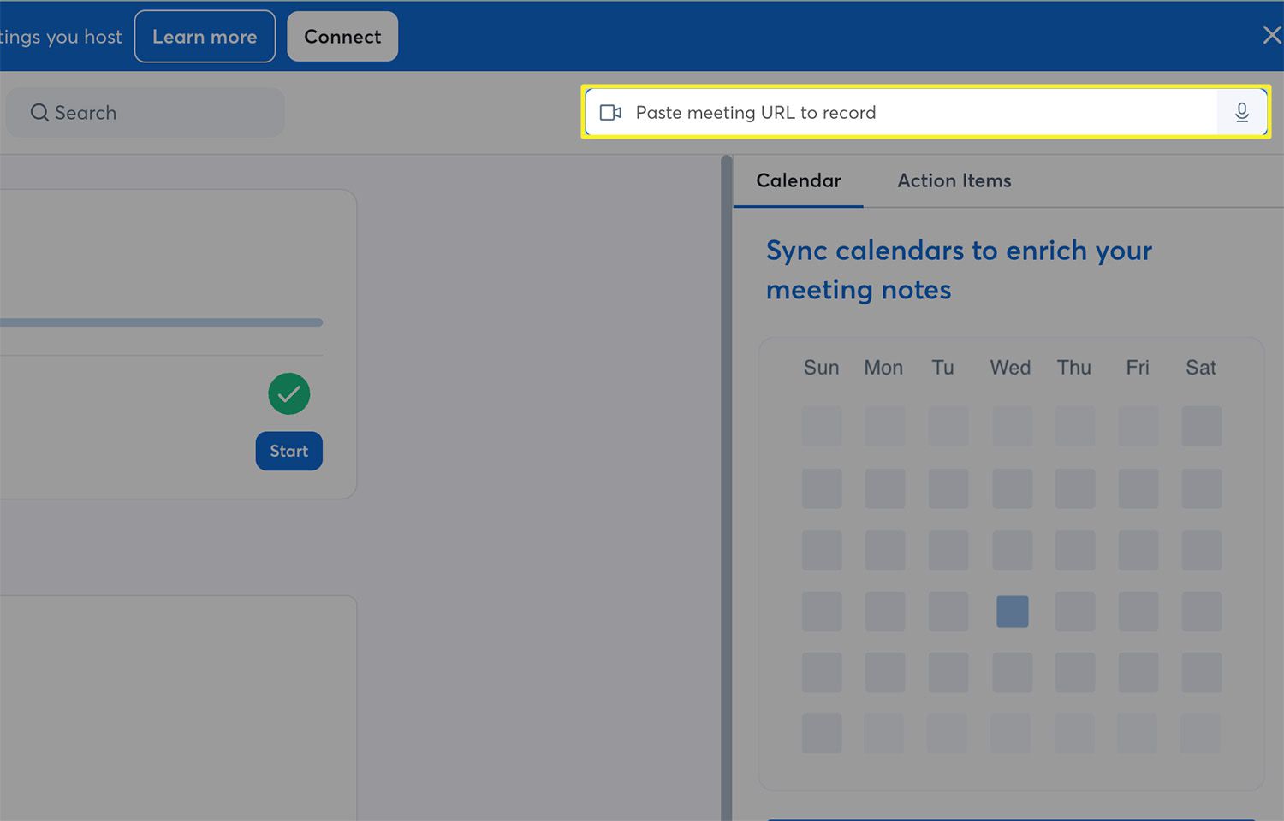Open the Action Items tab
The width and height of the screenshot is (1284, 821).
coord(954,180)
